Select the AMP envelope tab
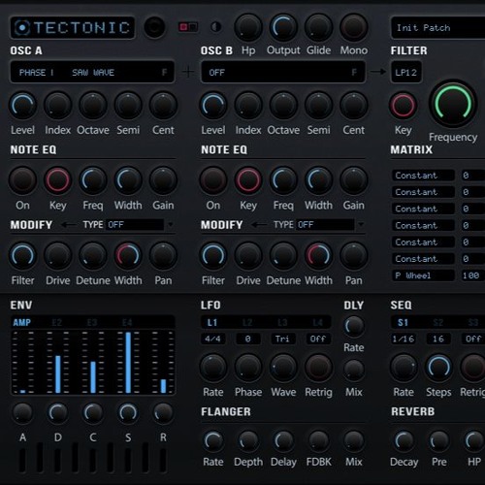This screenshot has width=485, height=485. click(21, 322)
